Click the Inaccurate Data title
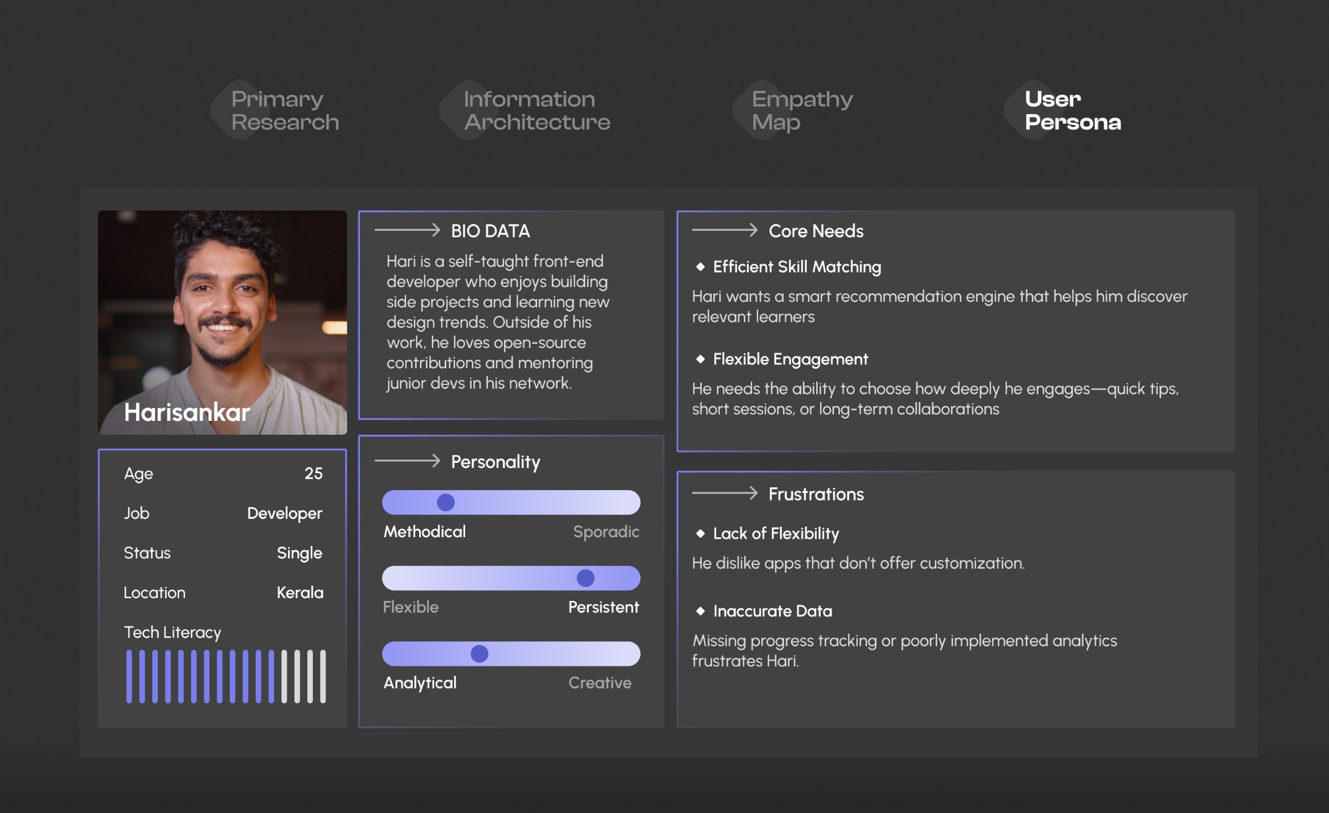 [772, 611]
